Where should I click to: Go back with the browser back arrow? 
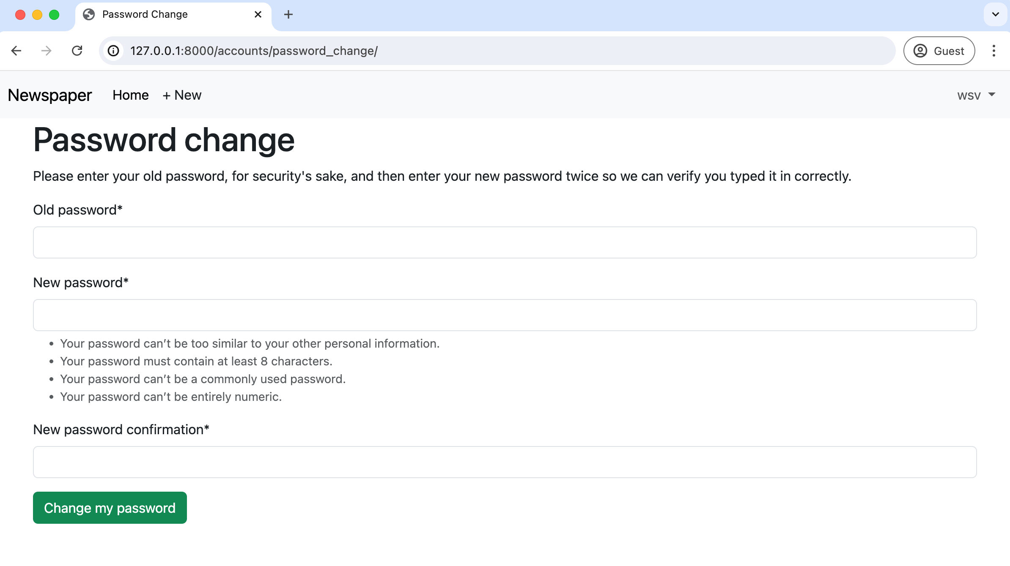pyautogui.click(x=16, y=51)
